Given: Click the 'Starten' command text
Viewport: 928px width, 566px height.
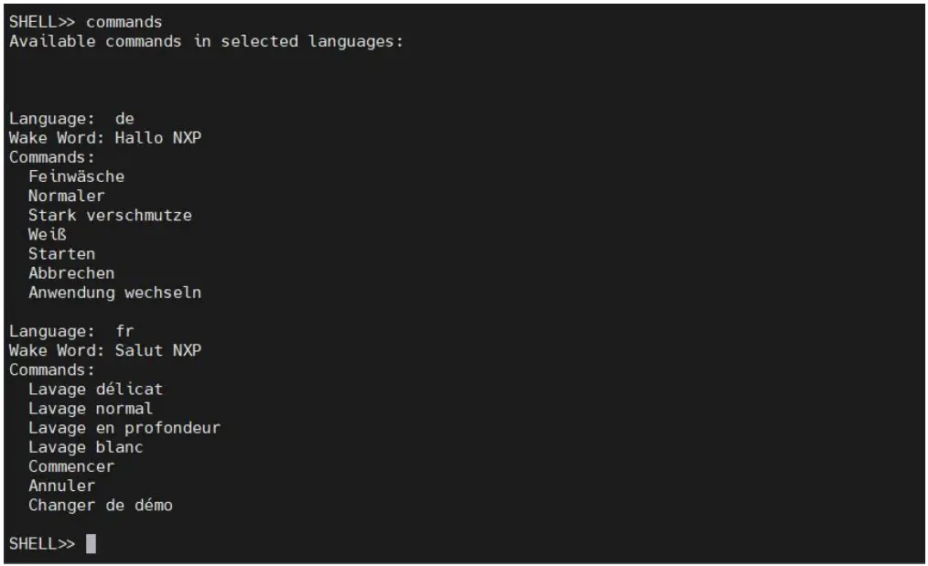Looking at the screenshot, I should tap(61, 254).
